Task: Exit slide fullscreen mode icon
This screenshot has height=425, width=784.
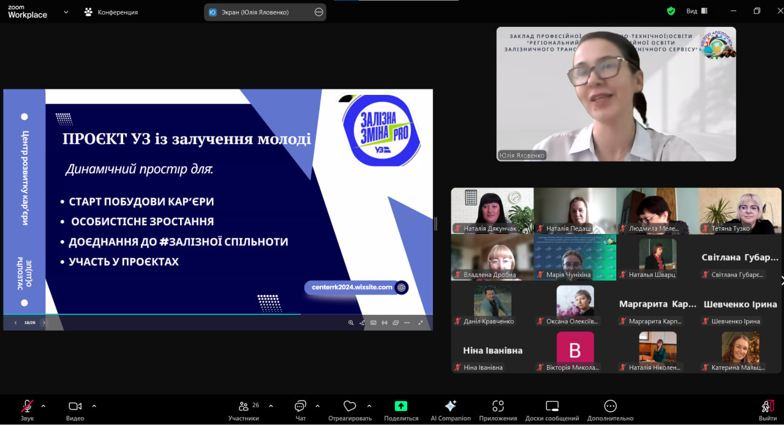Action: (x=421, y=322)
